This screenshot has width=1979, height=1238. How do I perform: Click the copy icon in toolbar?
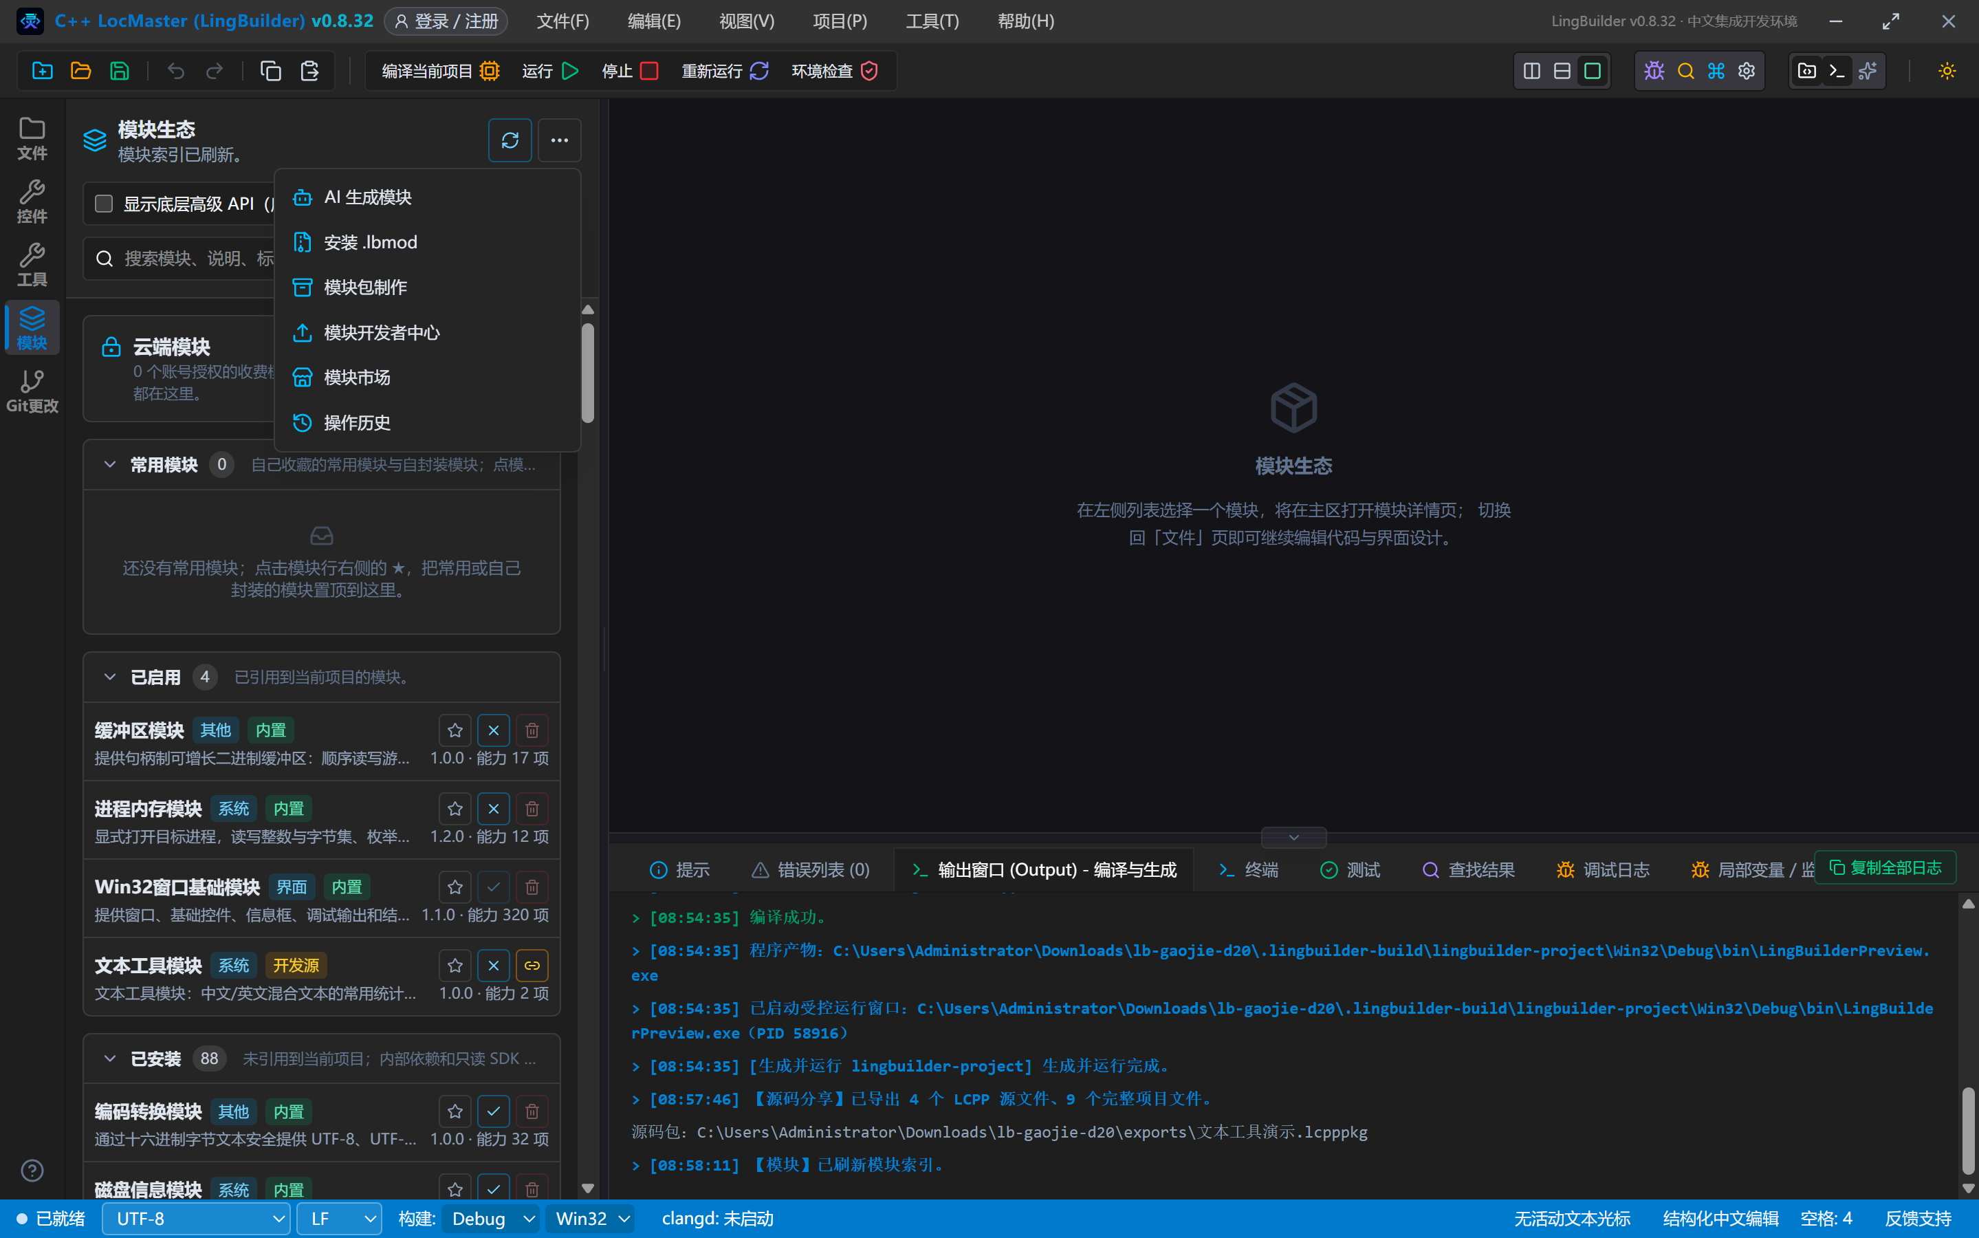(271, 72)
